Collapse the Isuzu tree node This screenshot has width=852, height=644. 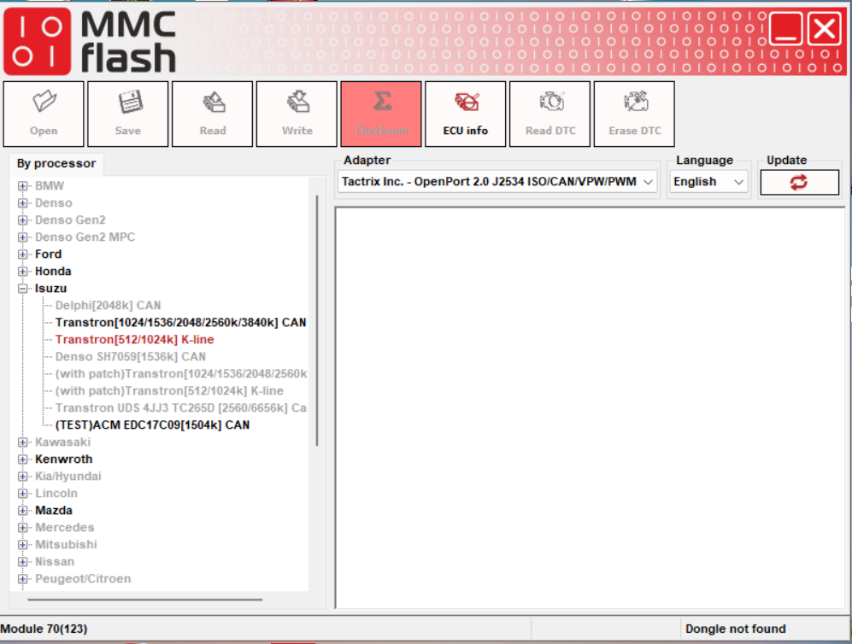pyautogui.click(x=22, y=289)
